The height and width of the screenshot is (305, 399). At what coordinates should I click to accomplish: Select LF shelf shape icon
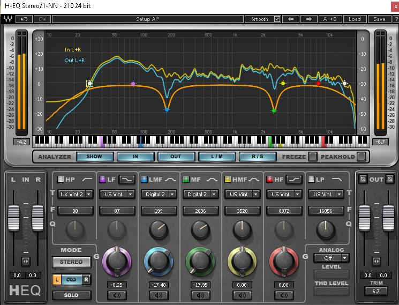127,180
